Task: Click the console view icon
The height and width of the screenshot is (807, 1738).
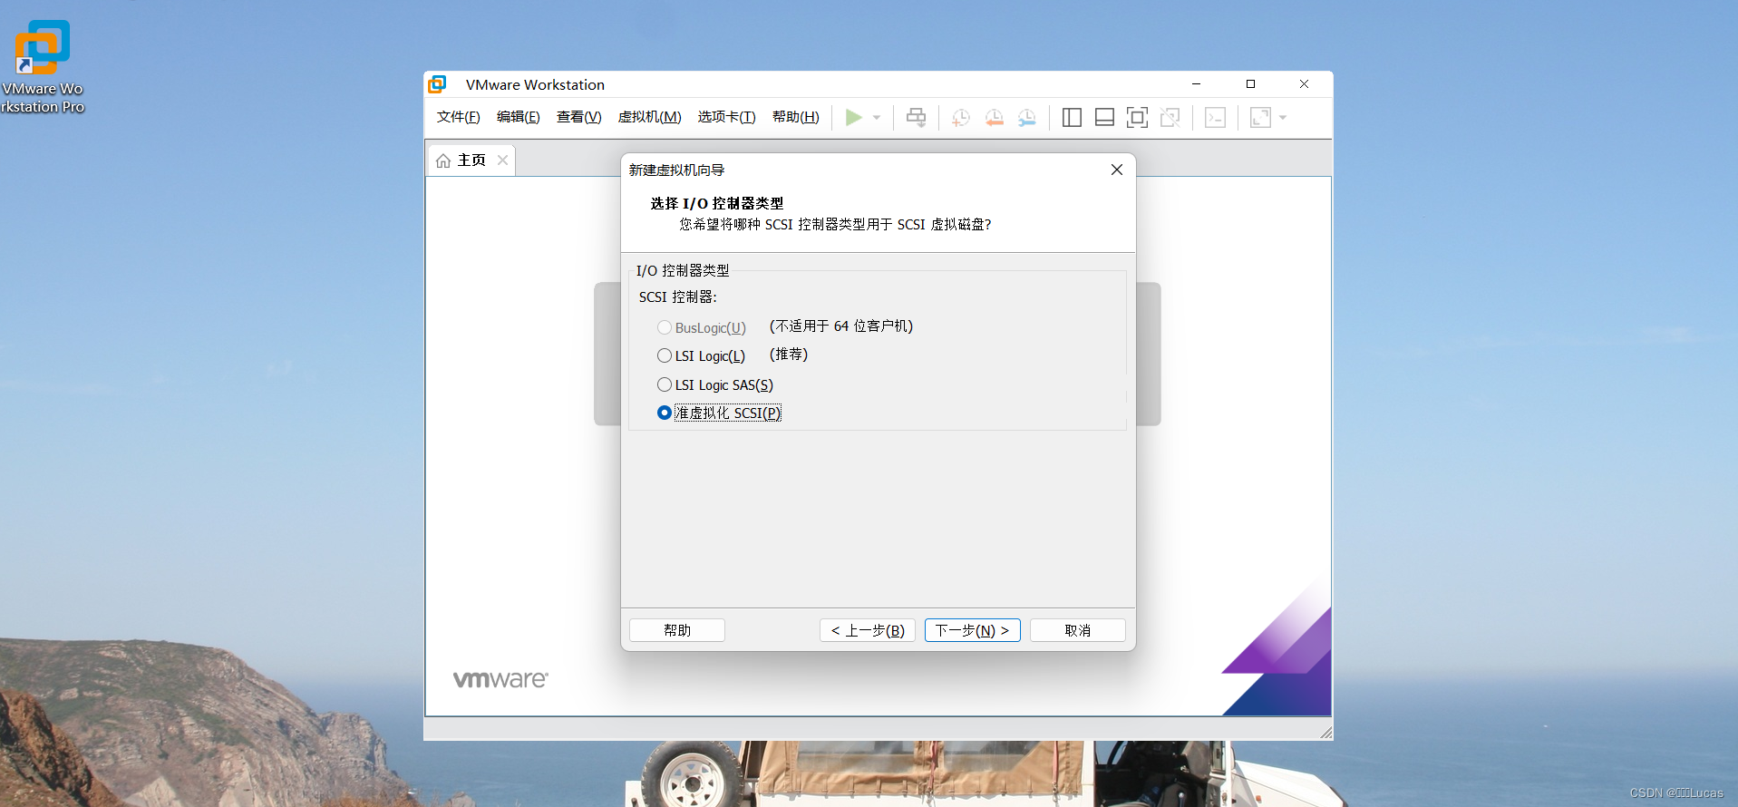Action: (1215, 117)
